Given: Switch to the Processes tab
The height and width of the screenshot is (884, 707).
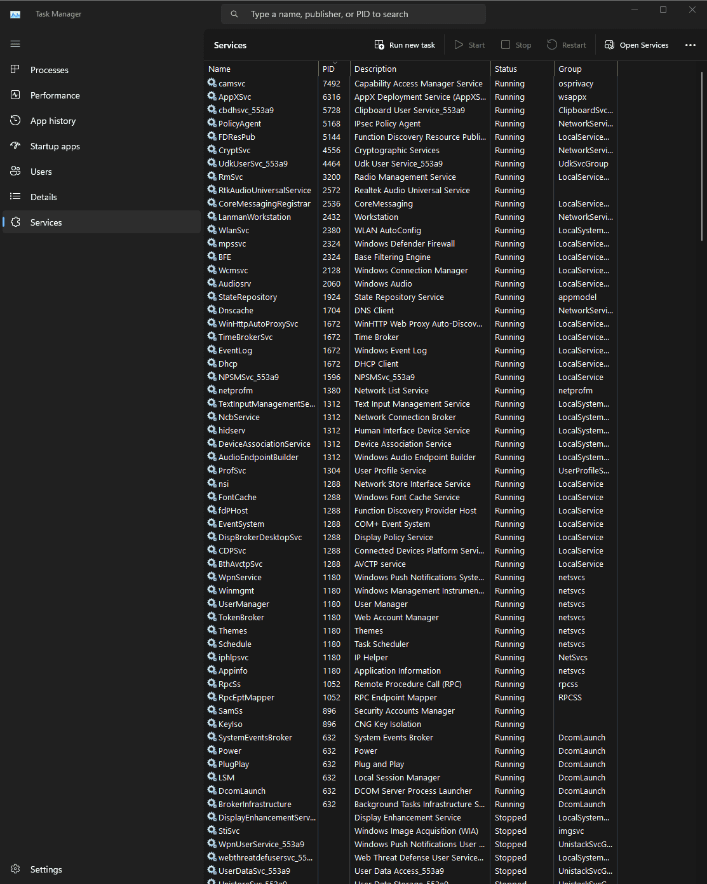Looking at the screenshot, I should (x=102, y=70).
